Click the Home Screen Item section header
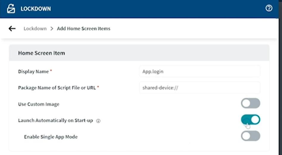This screenshot has height=155, width=282. 41,53
